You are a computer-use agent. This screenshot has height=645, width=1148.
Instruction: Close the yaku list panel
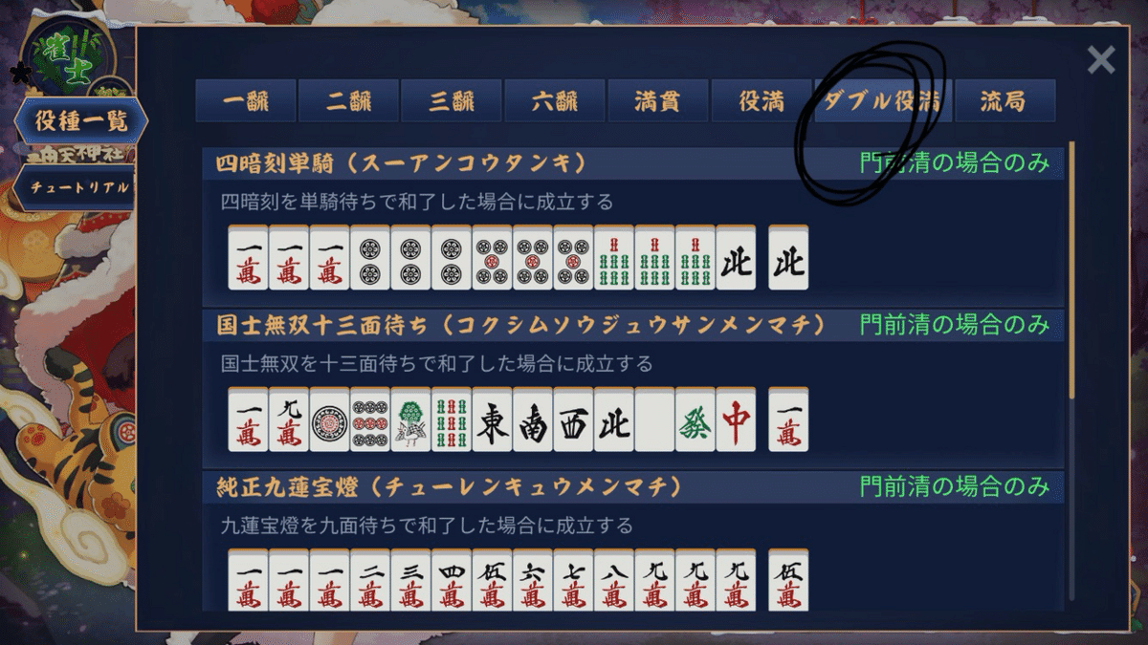point(1101,60)
